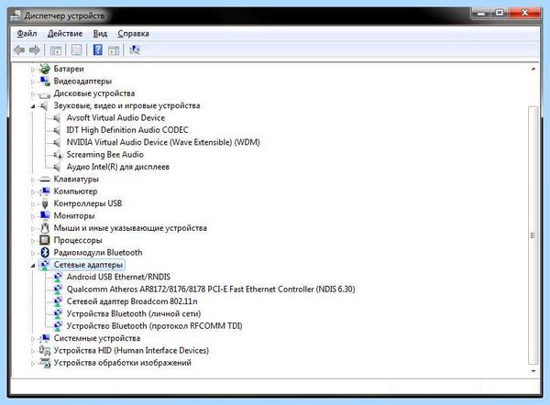This screenshot has width=550, height=405.
Task: Collapse the Звуковые, видео и игровые устройства node
Action: pos(33,106)
